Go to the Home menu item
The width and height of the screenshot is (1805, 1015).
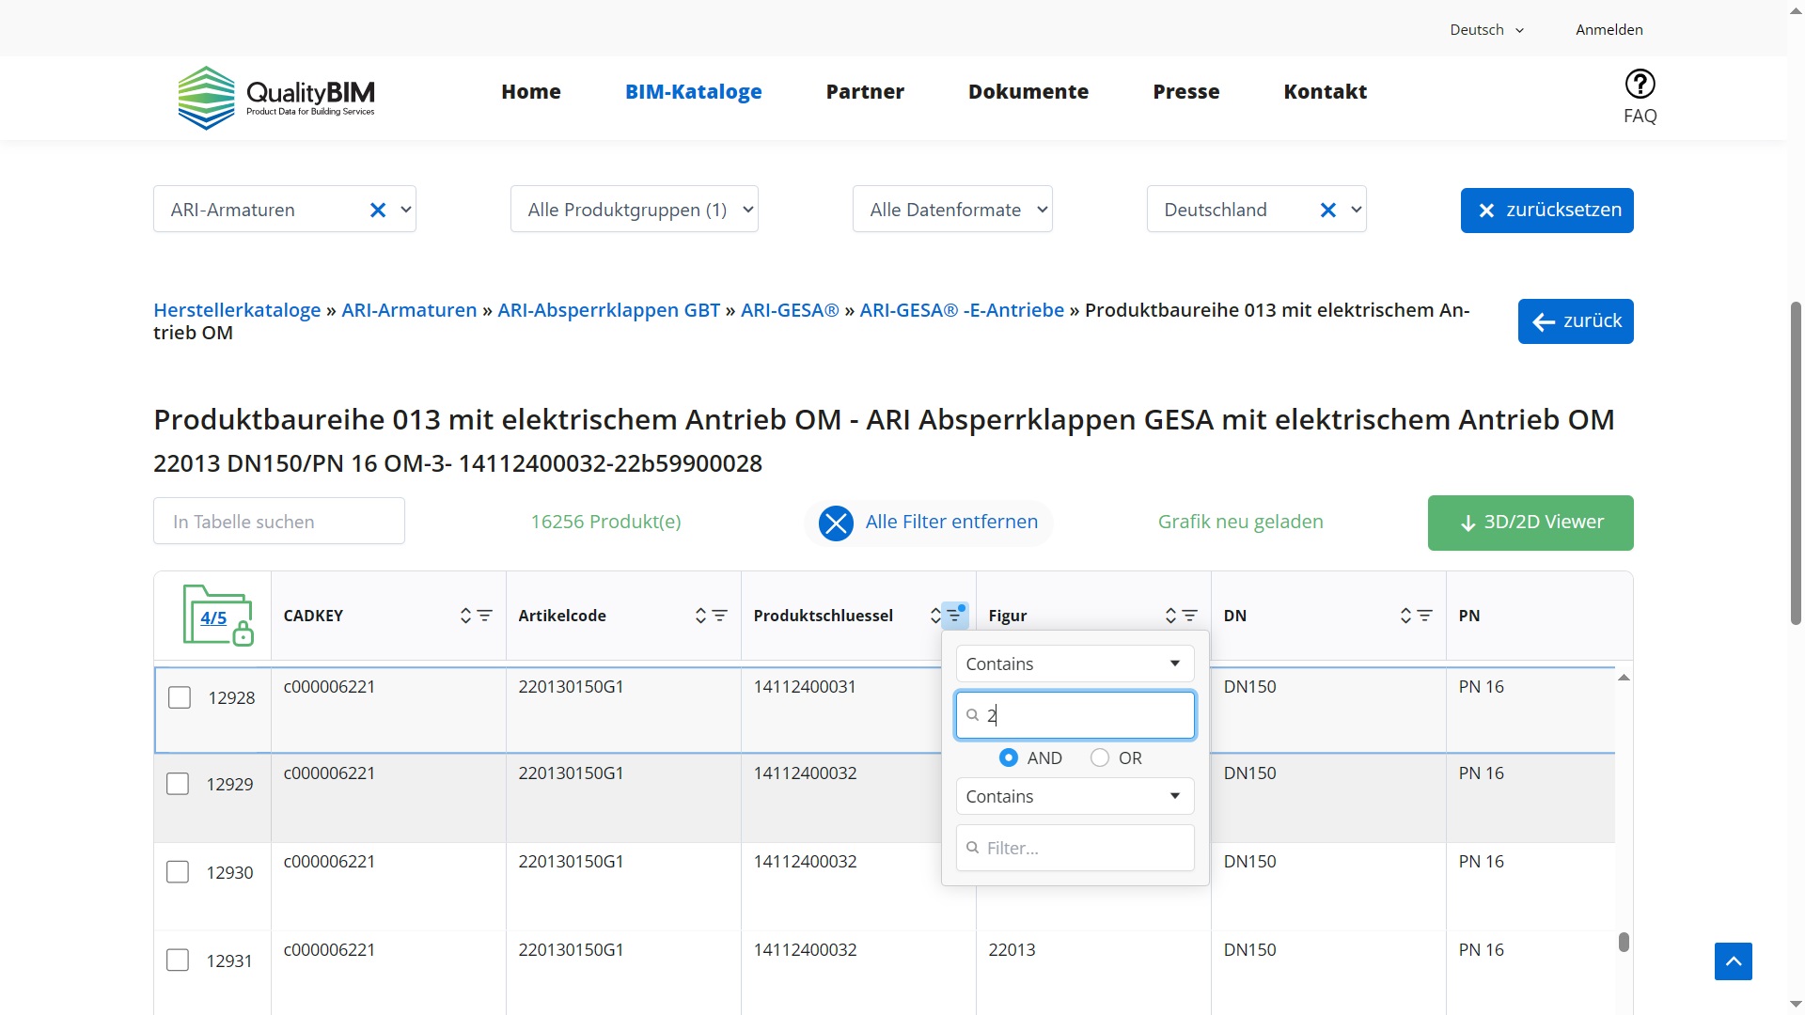[531, 92]
